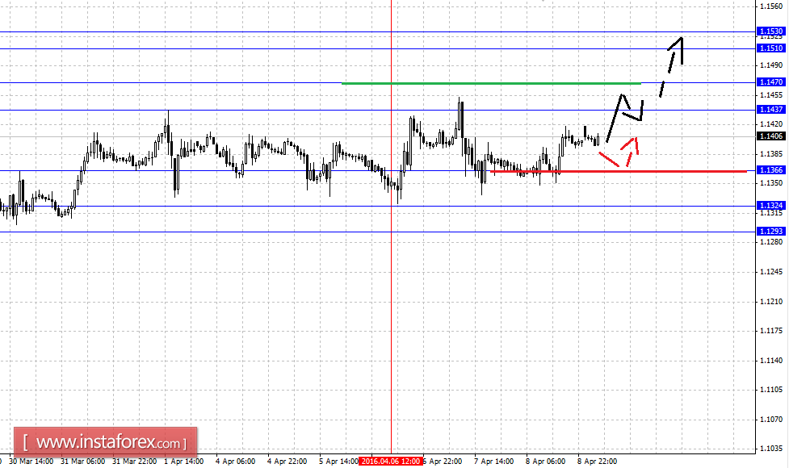This screenshot has height=468, width=789.
Task: Click the 1 Apr 14:00 time label
Action: pyautogui.click(x=183, y=461)
